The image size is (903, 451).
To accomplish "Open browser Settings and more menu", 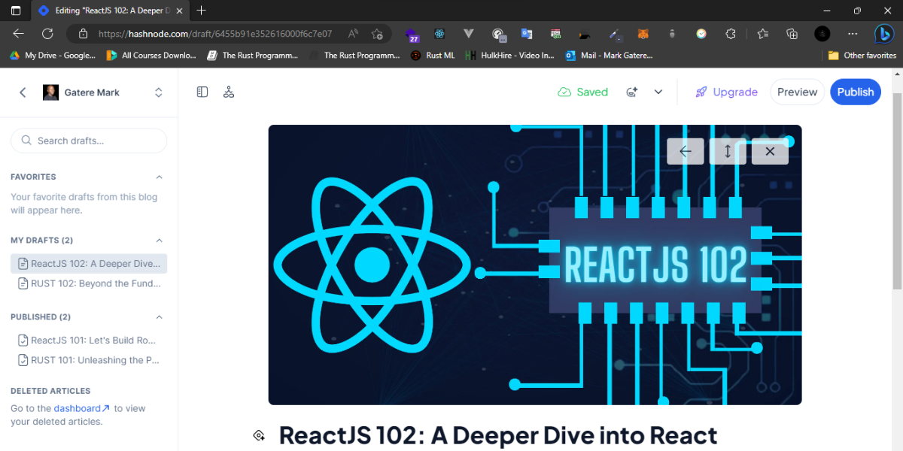I will point(853,34).
